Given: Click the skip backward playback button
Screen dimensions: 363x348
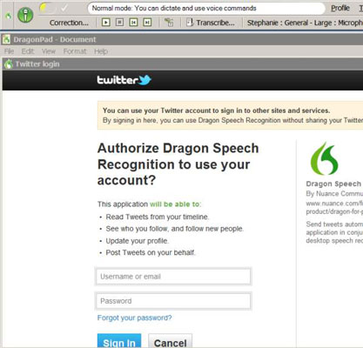Looking at the screenshot, I should (133, 23).
